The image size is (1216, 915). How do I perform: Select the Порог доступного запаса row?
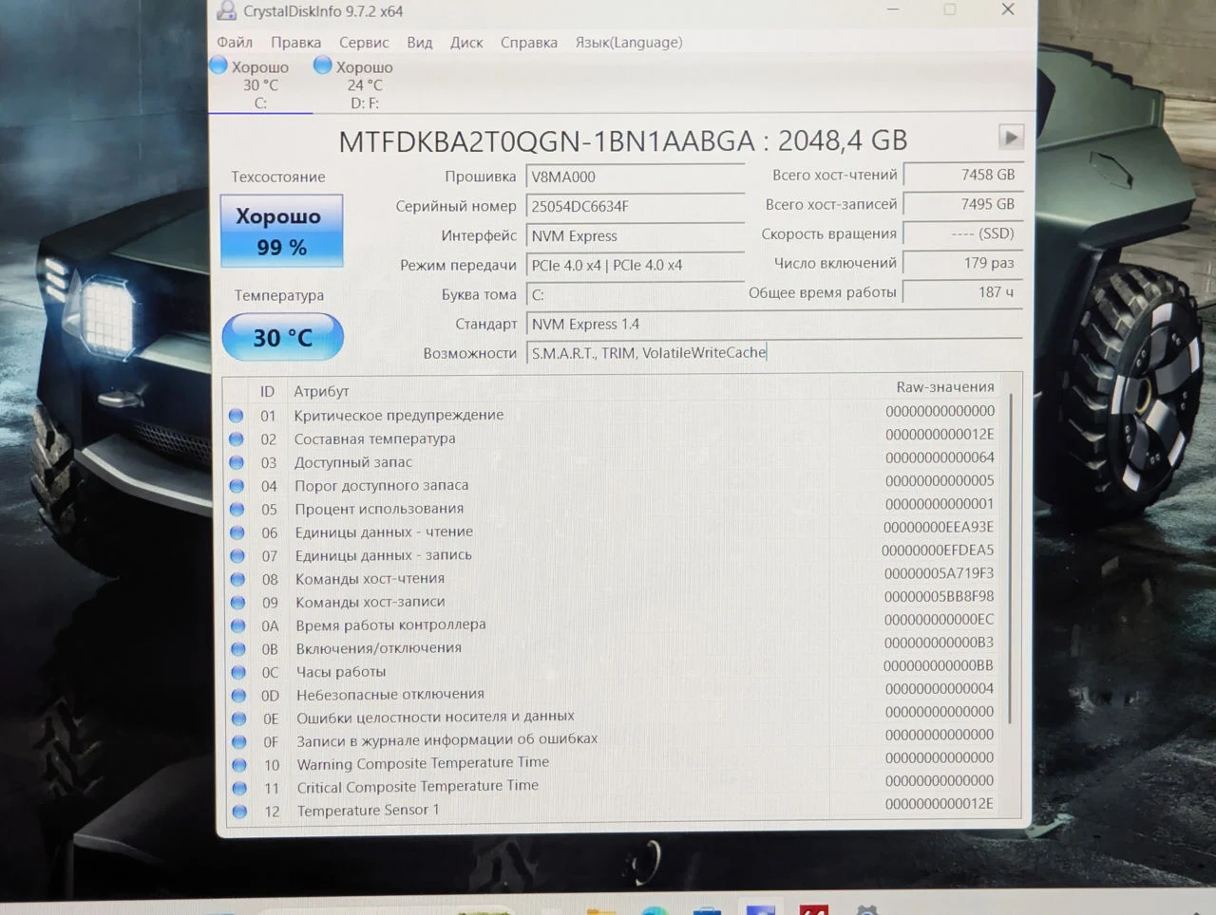click(613, 484)
